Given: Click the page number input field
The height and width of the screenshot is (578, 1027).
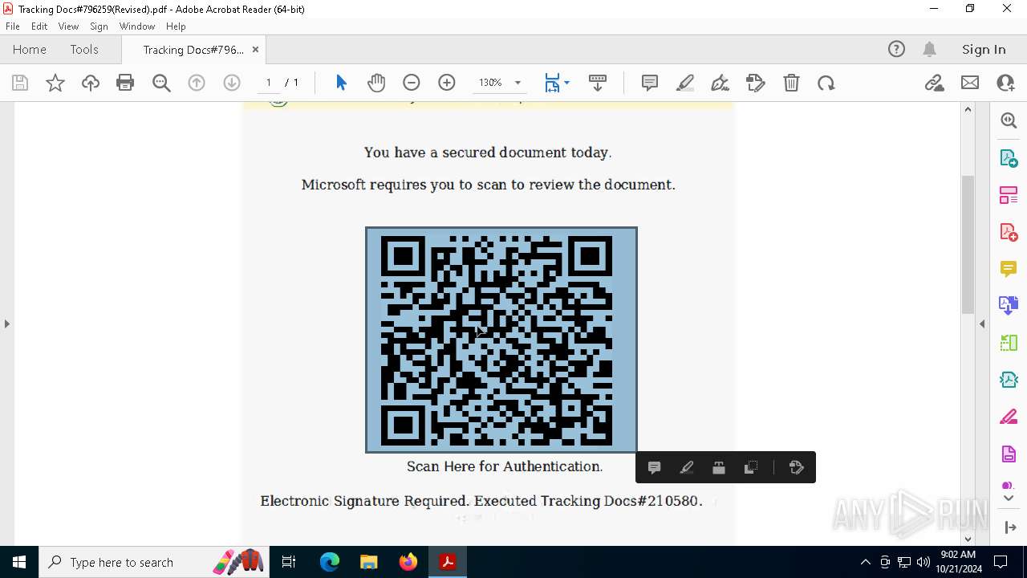Looking at the screenshot, I should pyautogui.click(x=269, y=83).
